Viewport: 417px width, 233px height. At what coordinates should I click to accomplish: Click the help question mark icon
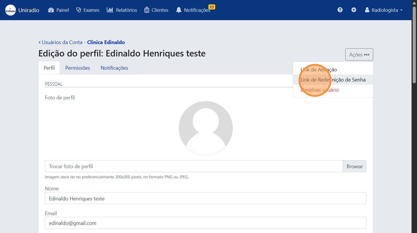coord(340,10)
